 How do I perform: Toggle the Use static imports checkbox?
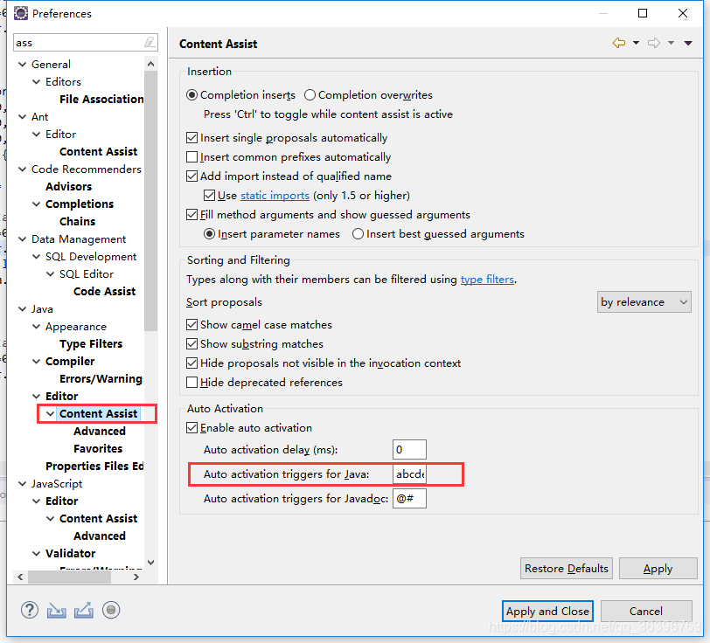209,196
